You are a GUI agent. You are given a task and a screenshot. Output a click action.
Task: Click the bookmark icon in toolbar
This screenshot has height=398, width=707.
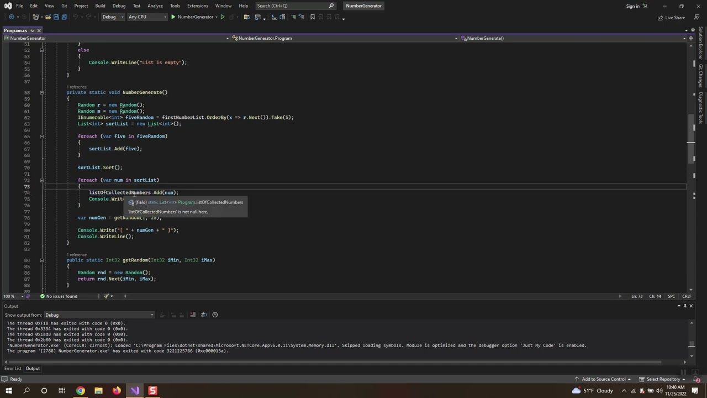point(312,17)
